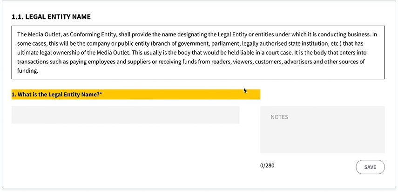Click into the NOTES text area
The width and height of the screenshot is (398, 192).
point(323,130)
